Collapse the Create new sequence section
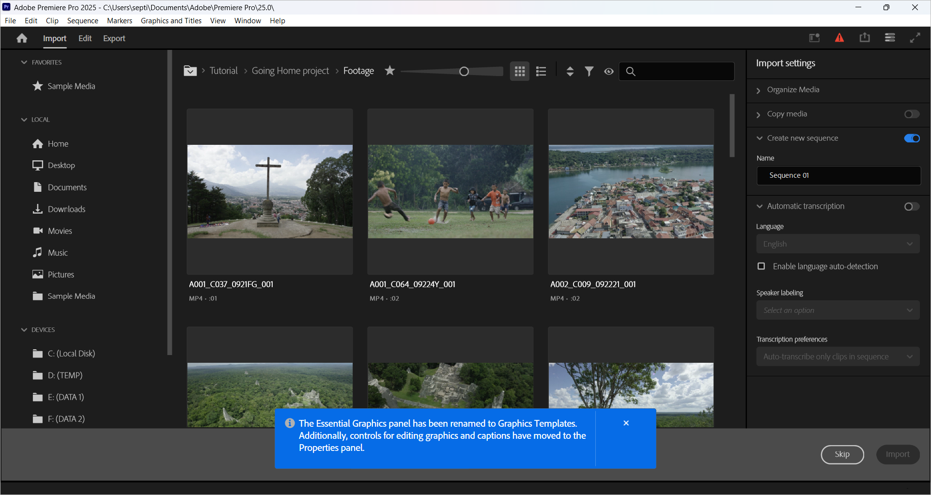 (x=759, y=138)
